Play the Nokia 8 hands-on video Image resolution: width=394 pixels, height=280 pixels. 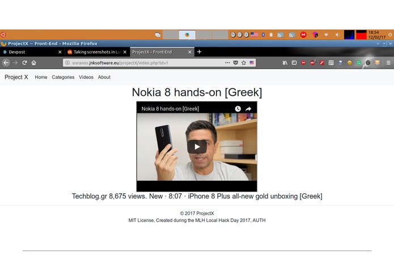click(197, 147)
